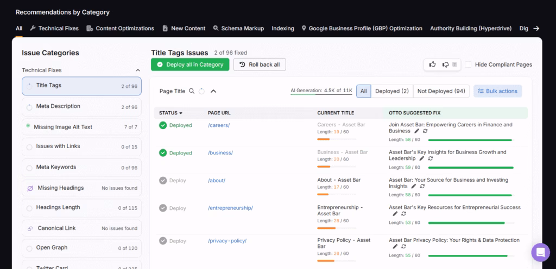Toggle the Deployed status for /careers/

pyautogui.click(x=163, y=125)
